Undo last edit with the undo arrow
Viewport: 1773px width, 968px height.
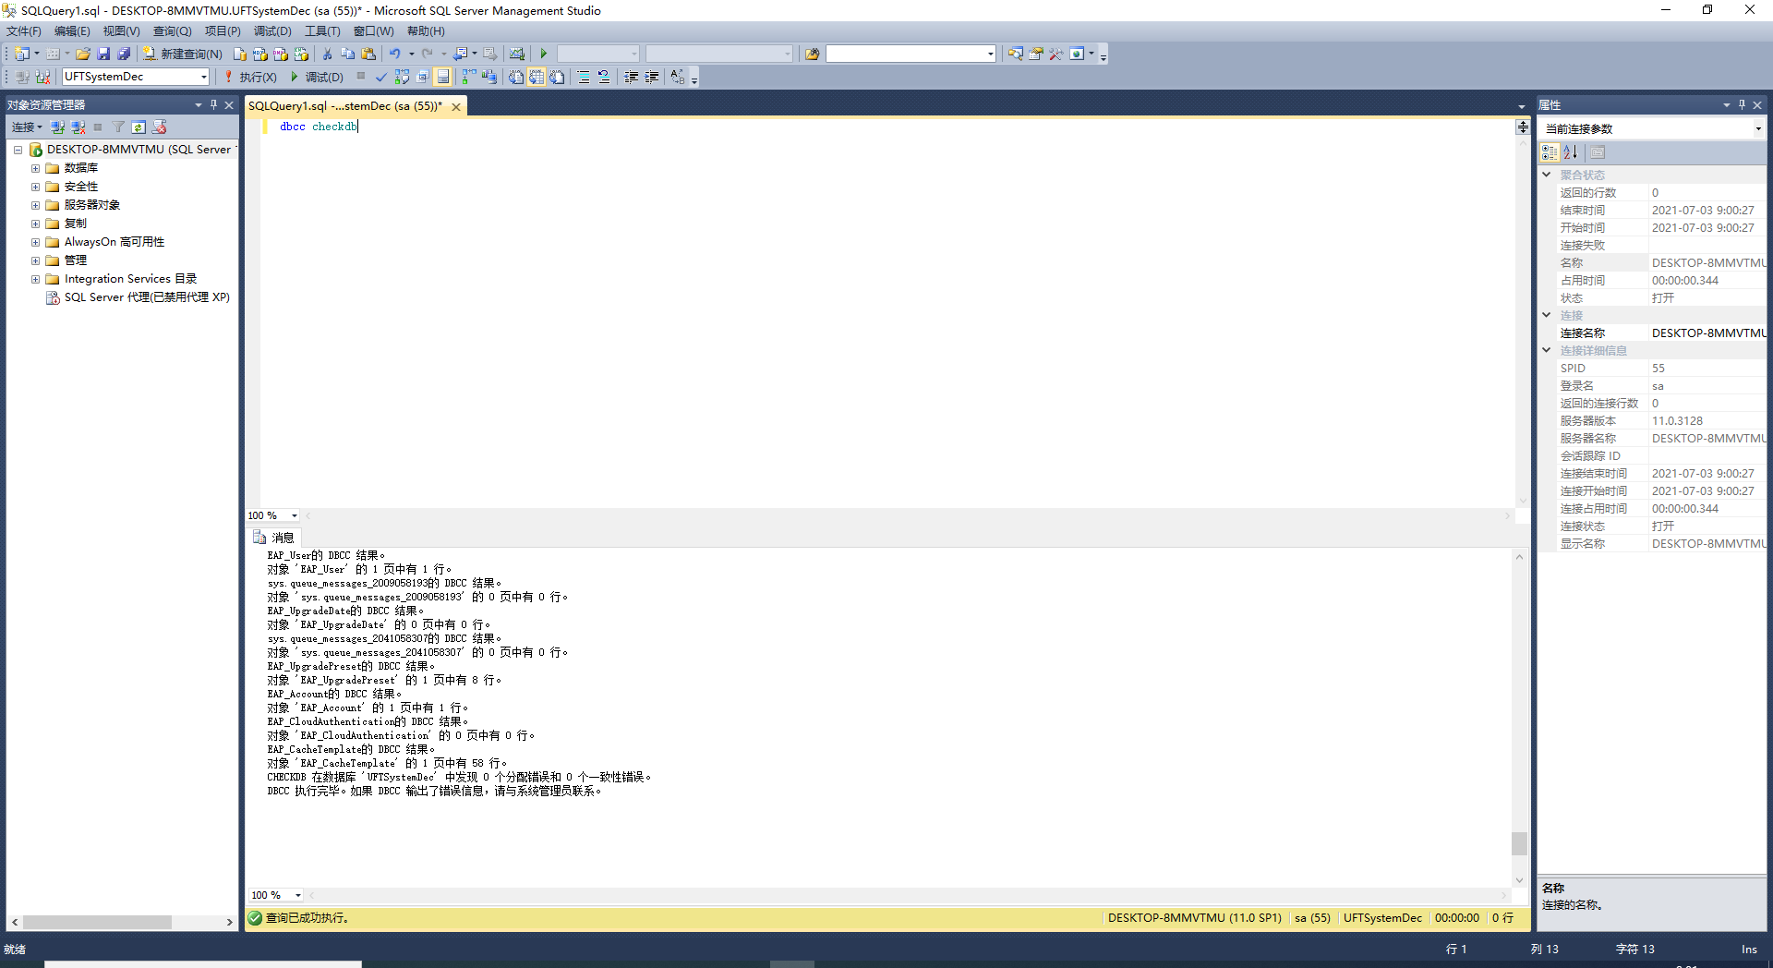point(395,54)
